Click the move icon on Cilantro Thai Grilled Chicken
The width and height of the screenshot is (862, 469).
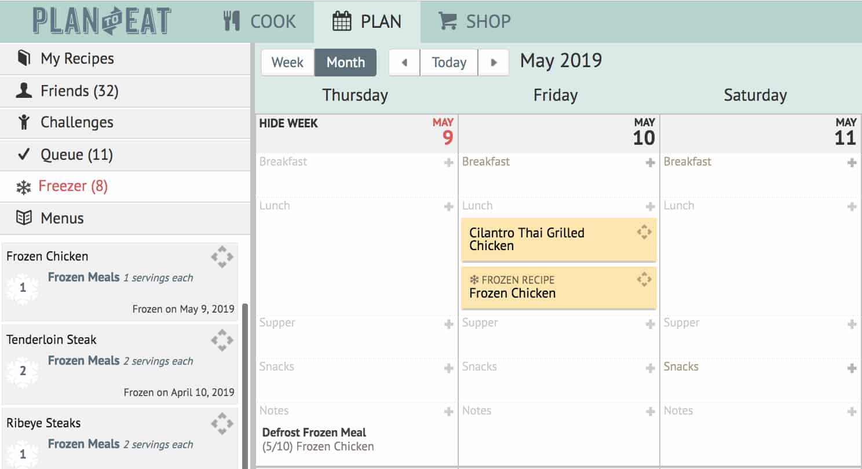tap(644, 232)
